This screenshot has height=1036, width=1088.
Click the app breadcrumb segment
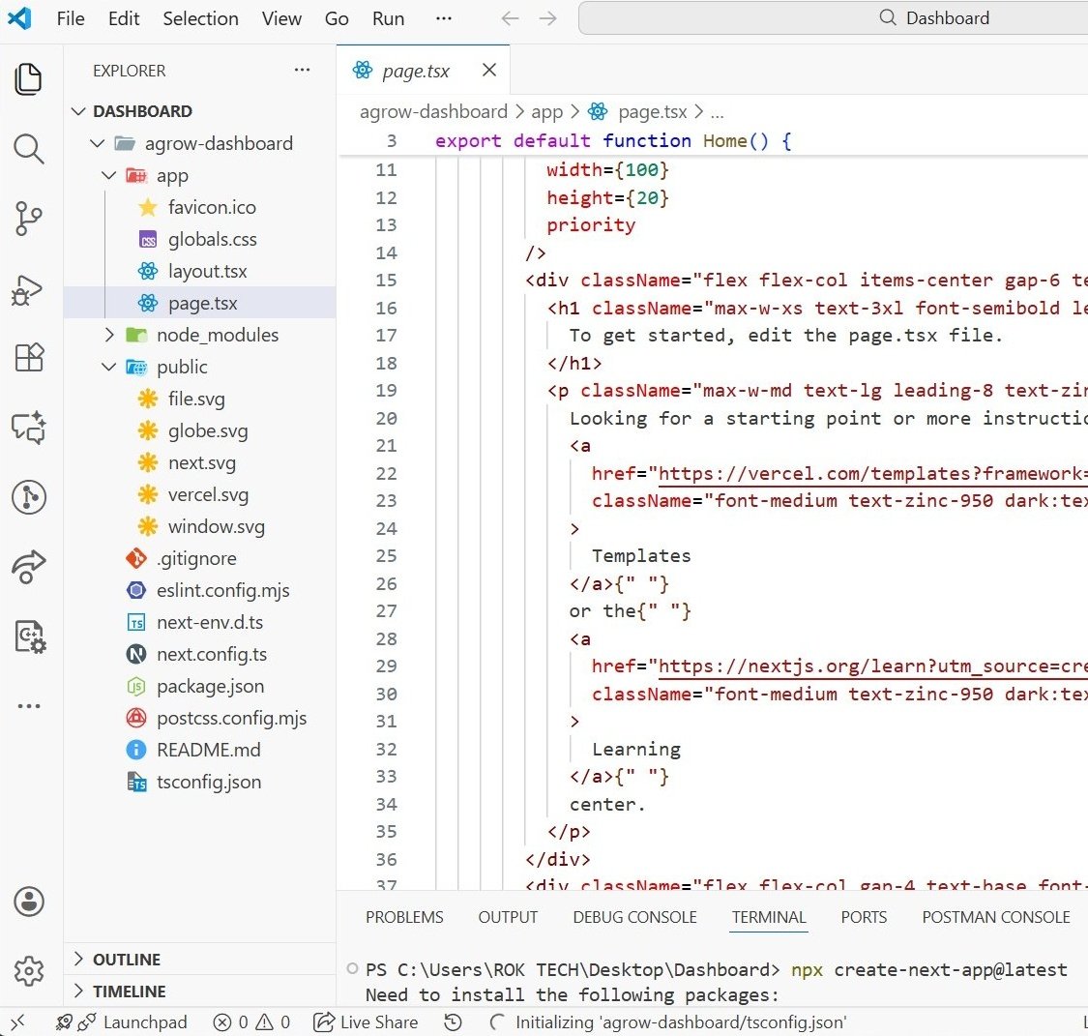tap(546, 111)
